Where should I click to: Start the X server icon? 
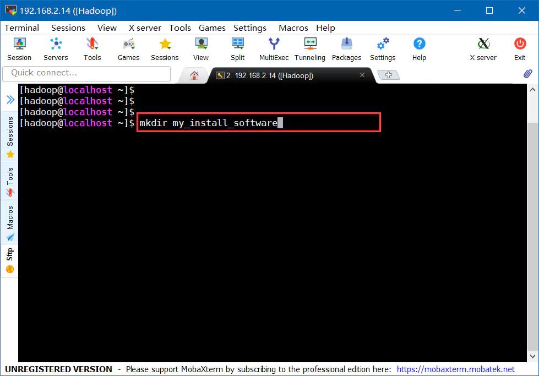point(483,48)
